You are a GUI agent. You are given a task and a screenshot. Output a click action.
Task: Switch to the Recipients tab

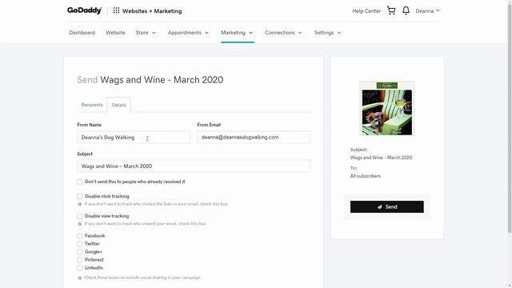(92, 105)
